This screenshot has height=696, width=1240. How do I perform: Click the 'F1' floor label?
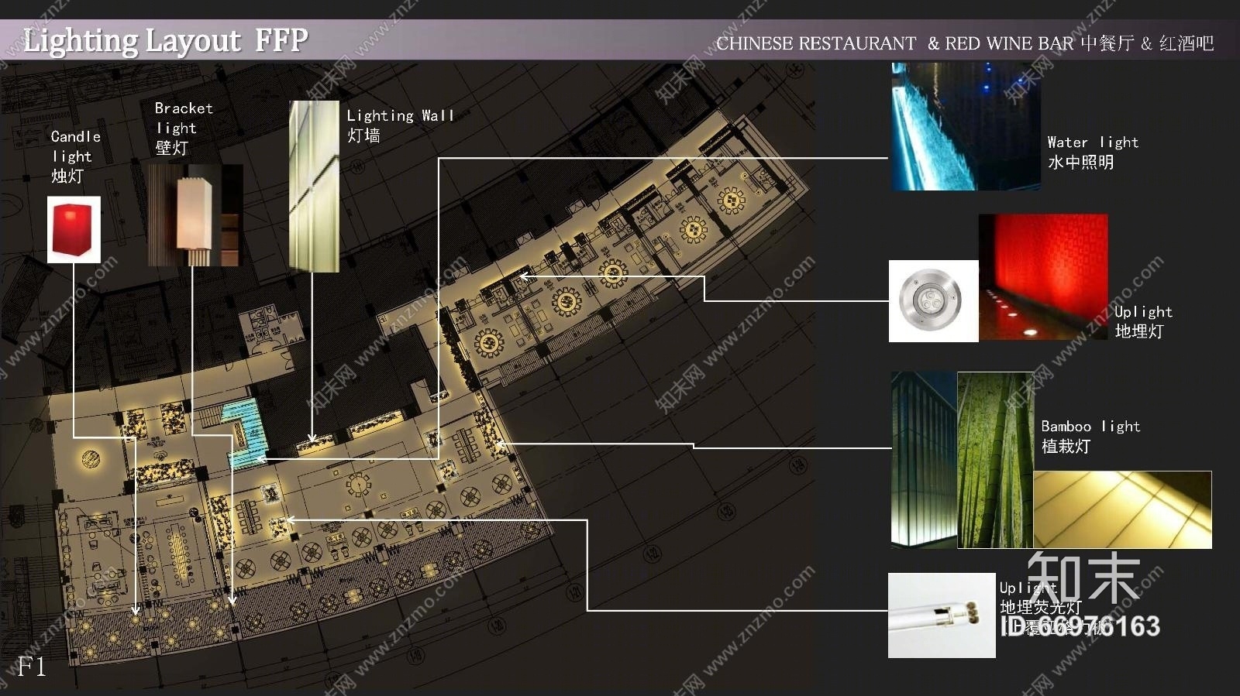pyautogui.click(x=32, y=666)
